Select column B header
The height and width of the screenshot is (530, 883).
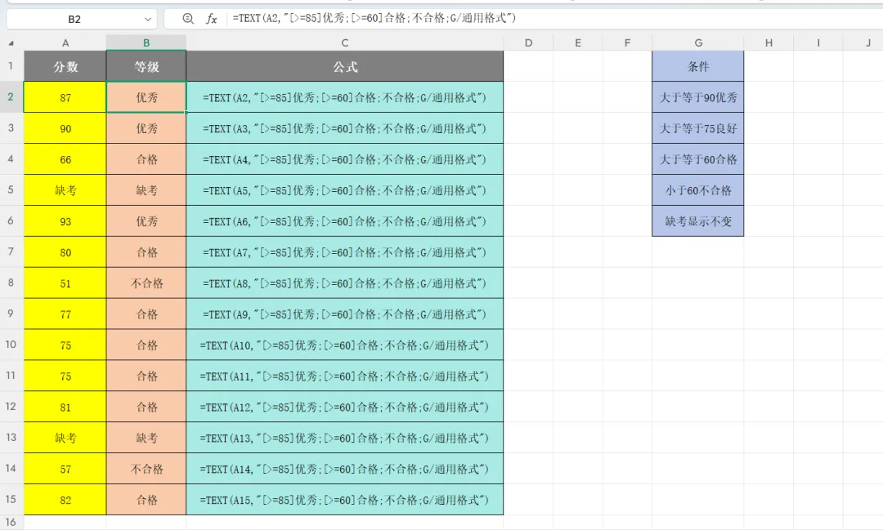(x=146, y=42)
